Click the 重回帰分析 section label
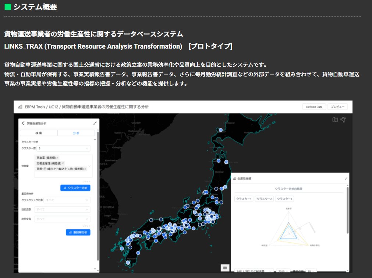 tap(28, 194)
